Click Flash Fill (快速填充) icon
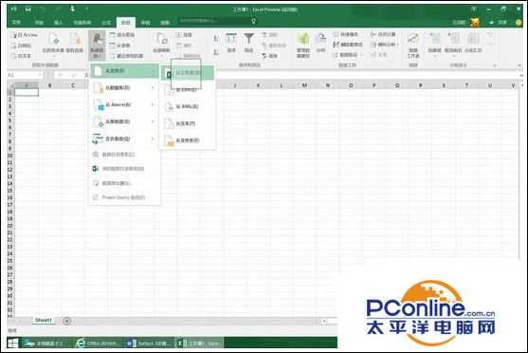528x353 pixels. (x=337, y=34)
